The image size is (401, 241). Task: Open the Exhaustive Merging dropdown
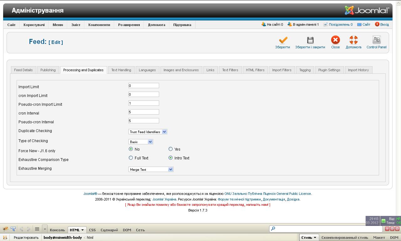151,169
